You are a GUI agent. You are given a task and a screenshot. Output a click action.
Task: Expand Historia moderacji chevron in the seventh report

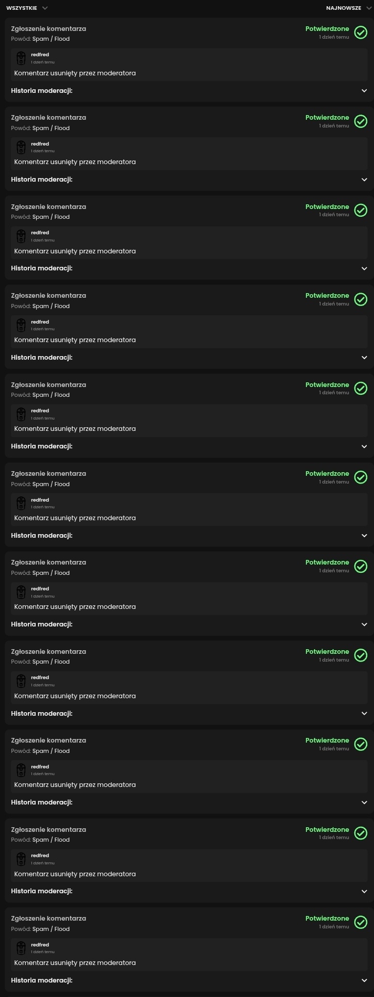click(x=364, y=624)
